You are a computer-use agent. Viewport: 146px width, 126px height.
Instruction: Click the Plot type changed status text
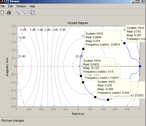(x=13, y=121)
